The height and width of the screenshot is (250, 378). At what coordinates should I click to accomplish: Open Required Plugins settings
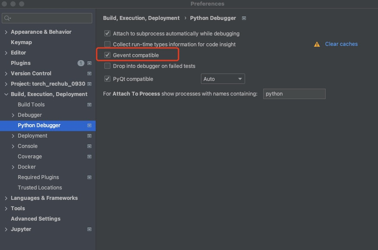(x=39, y=177)
